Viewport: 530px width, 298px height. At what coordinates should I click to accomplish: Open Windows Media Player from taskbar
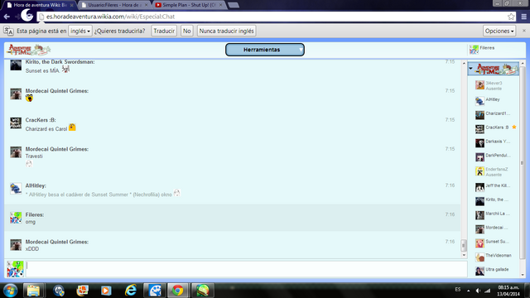[106, 291]
